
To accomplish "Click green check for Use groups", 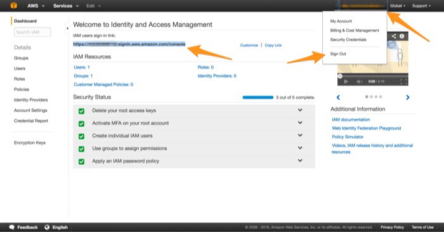I will point(82,149).
